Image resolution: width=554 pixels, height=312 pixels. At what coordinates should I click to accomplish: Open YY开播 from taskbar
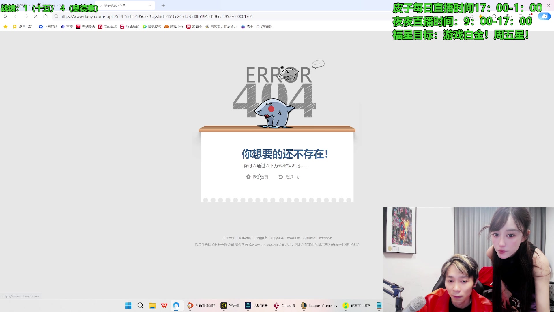(230, 306)
